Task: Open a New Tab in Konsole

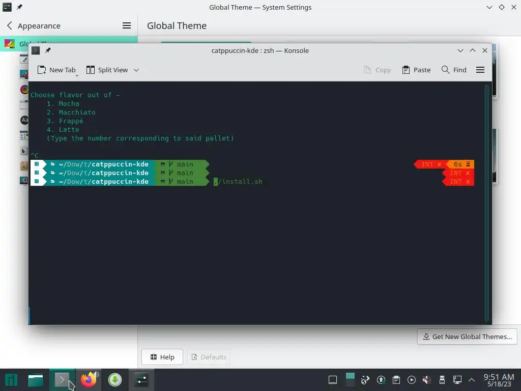Action: (x=56, y=70)
